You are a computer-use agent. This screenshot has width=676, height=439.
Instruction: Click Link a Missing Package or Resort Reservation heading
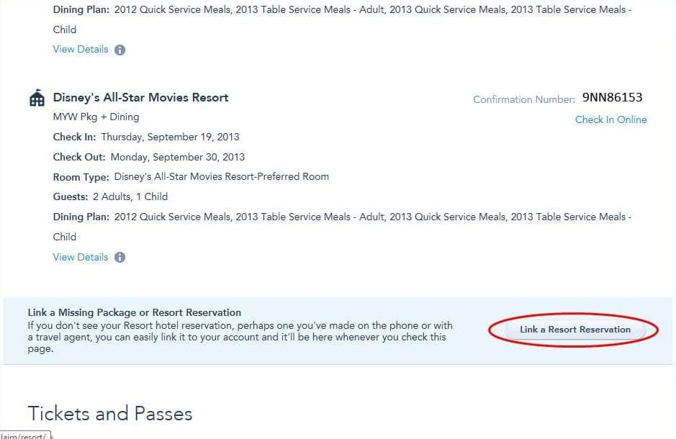tap(134, 313)
